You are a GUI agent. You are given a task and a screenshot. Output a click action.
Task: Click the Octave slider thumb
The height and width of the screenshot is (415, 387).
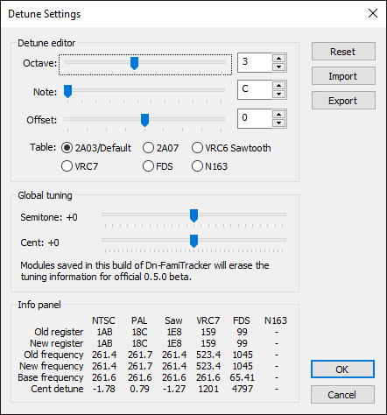(x=134, y=63)
